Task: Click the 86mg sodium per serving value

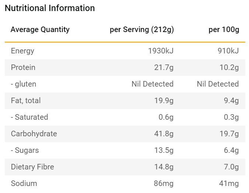Action: pyautogui.click(x=163, y=183)
